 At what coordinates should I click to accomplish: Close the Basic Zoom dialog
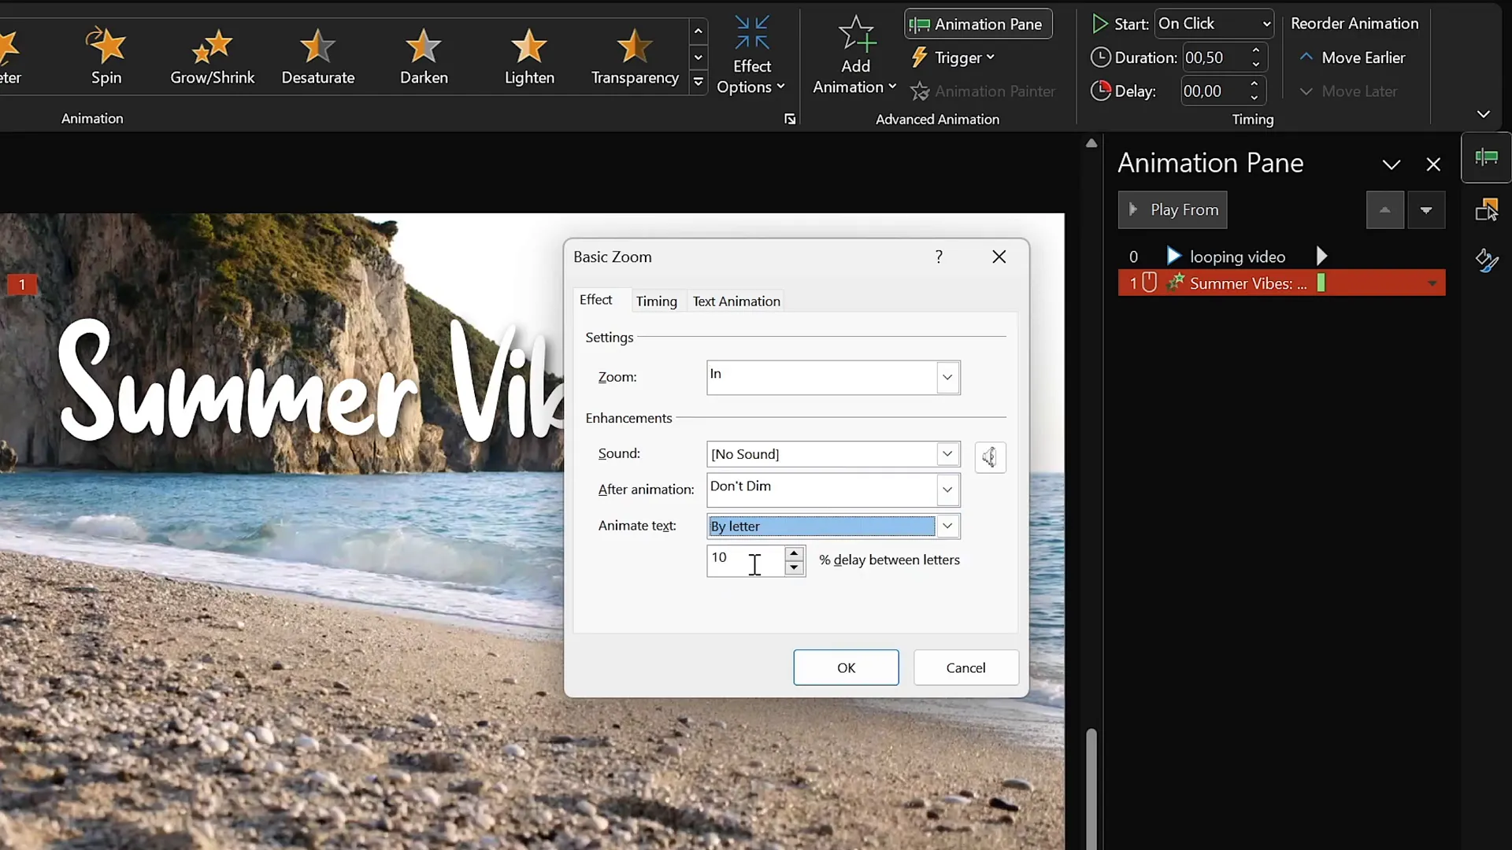tap(999, 257)
